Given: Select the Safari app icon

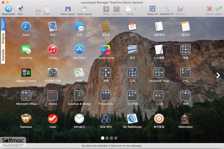Looking at the screenshot, I should point(26,26).
